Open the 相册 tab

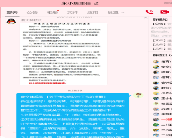tap(52, 12)
